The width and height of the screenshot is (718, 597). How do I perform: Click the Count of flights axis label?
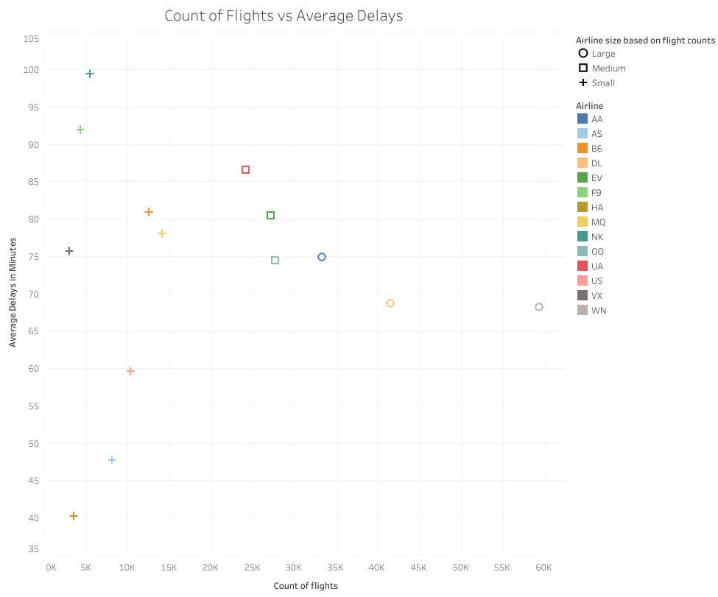pyautogui.click(x=305, y=586)
